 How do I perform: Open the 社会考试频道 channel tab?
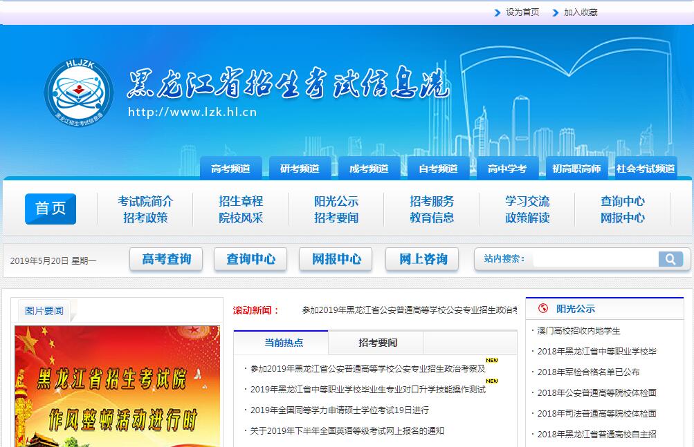[x=646, y=169]
